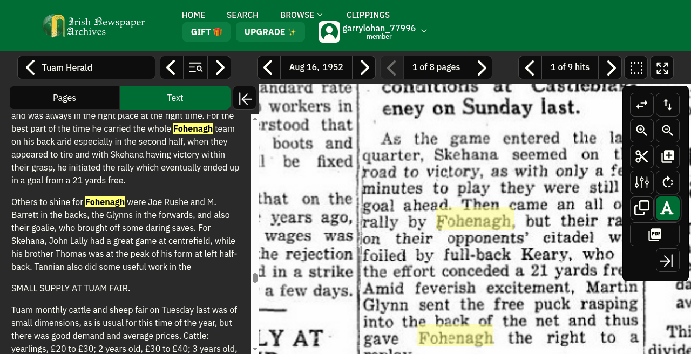The width and height of the screenshot is (691, 354).
Task: Go to the previous date before Aug 16, 1952
Action: tap(269, 67)
